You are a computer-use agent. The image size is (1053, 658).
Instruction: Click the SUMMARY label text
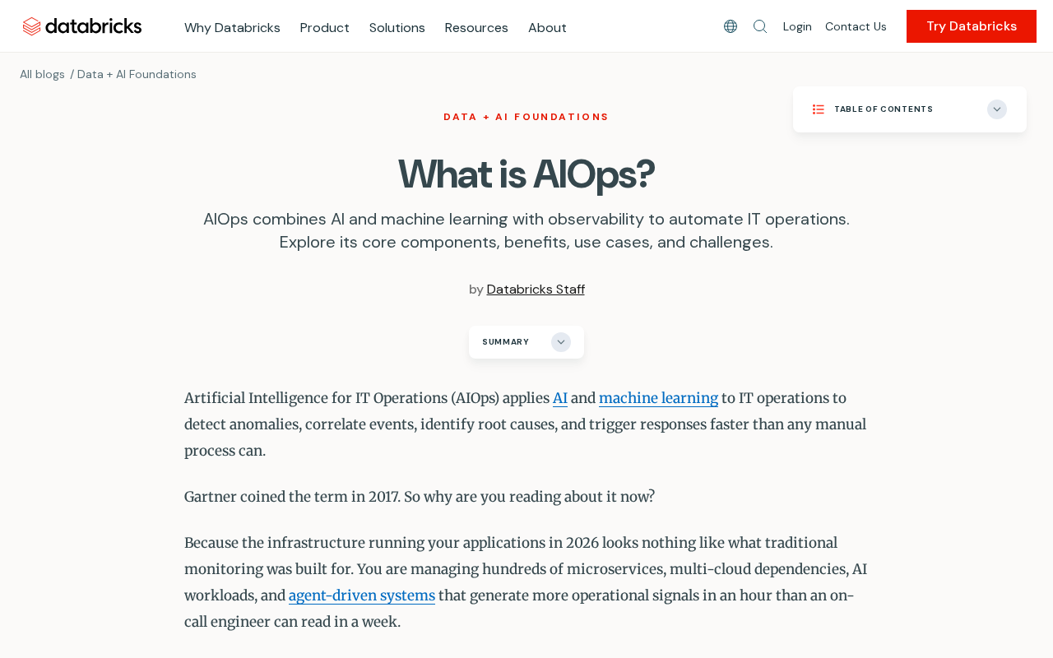tap(506, 342)
